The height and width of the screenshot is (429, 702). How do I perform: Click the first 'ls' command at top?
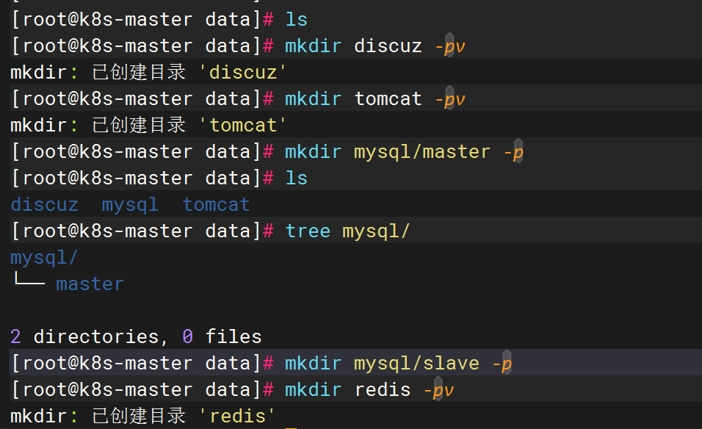coord(297,20)
